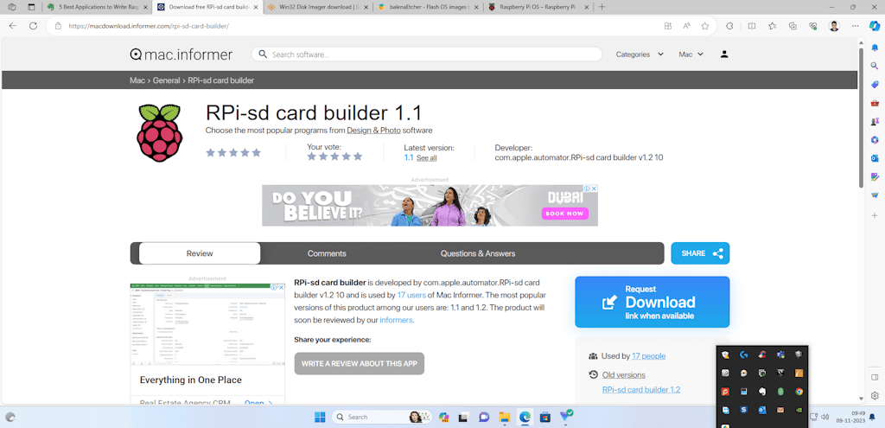Expand the Mac platform dropdown

[x=691, y=54]
